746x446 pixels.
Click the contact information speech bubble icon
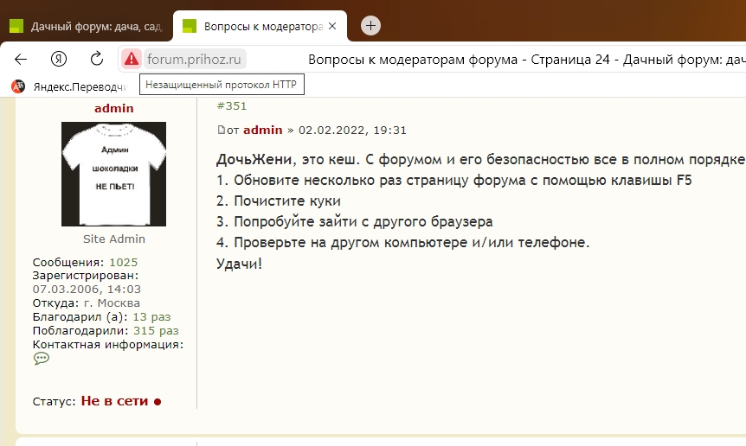point(41,359)
